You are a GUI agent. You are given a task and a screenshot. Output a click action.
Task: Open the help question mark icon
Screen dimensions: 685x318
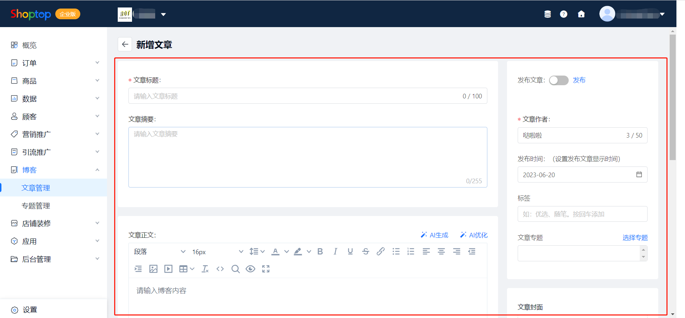[x=564, y=14]
